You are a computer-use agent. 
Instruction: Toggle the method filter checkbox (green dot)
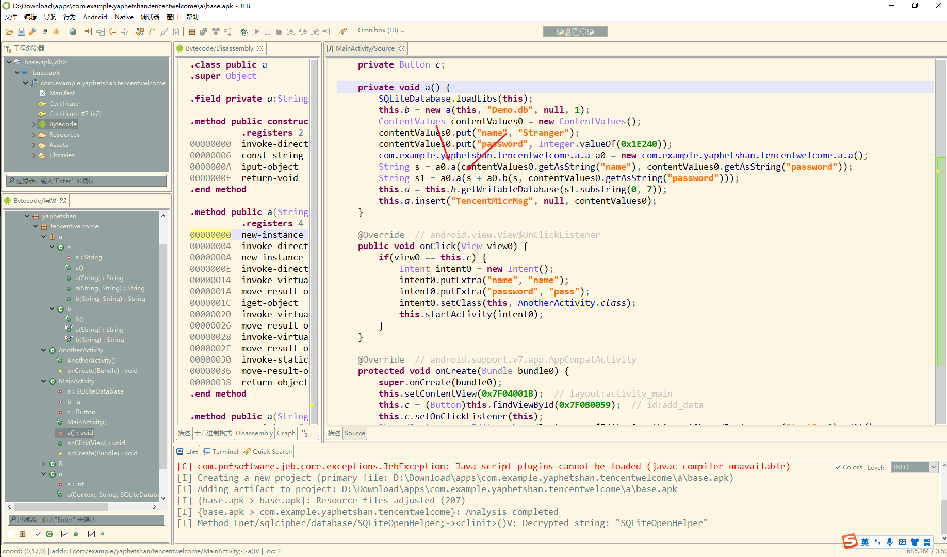click(64, 534)
